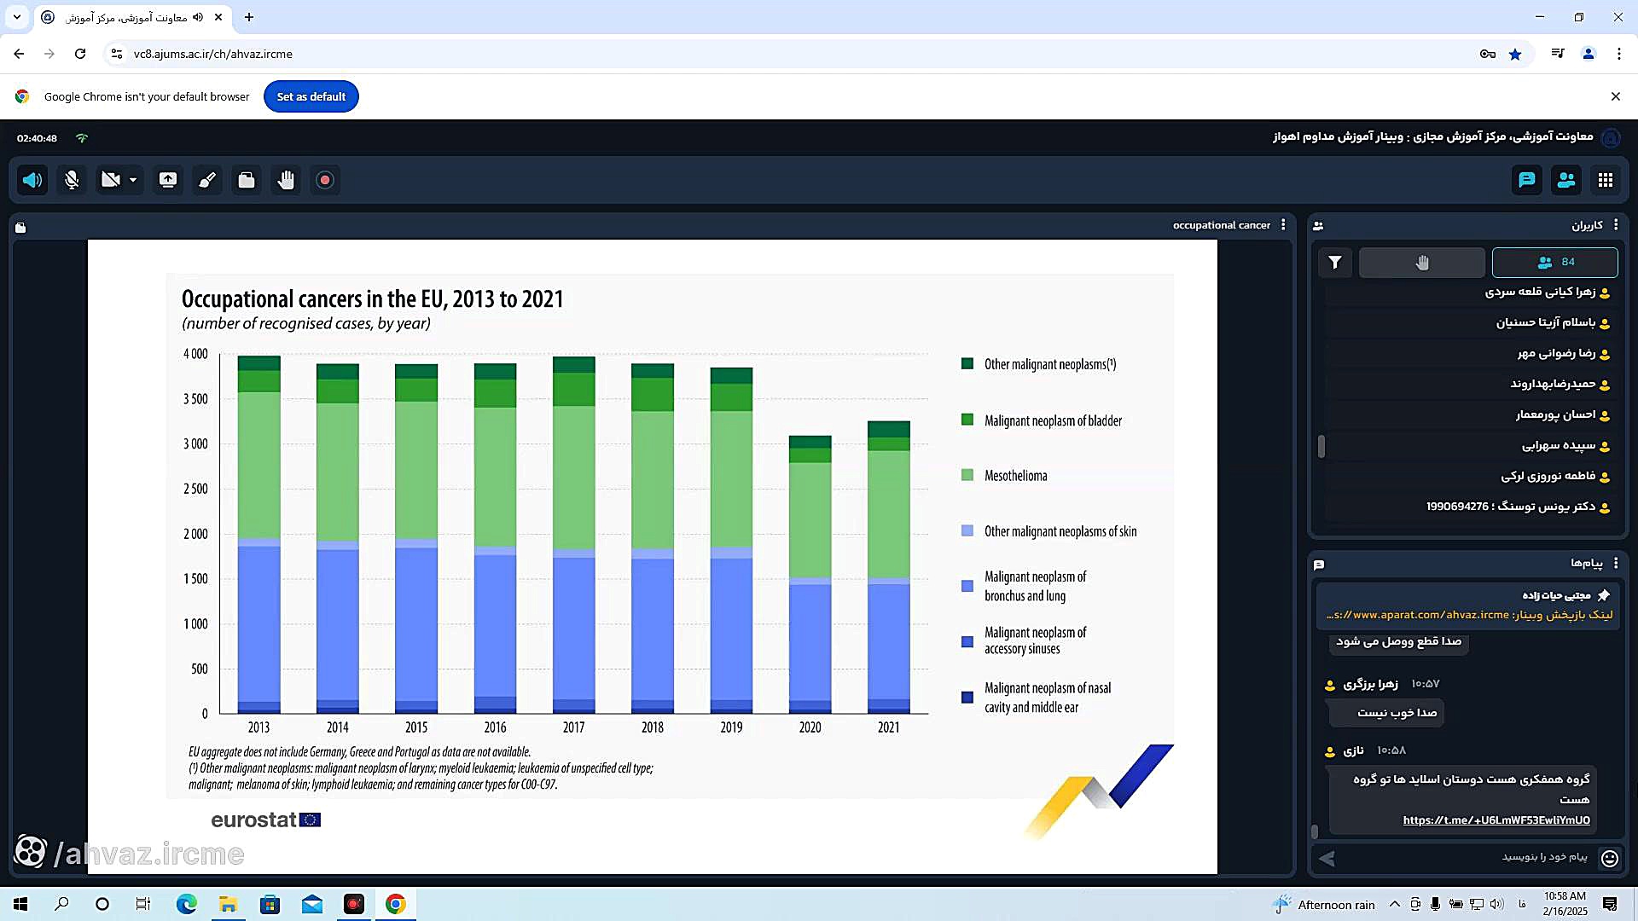Open the layout grid icon
1638x921 pixels.
1606,180
